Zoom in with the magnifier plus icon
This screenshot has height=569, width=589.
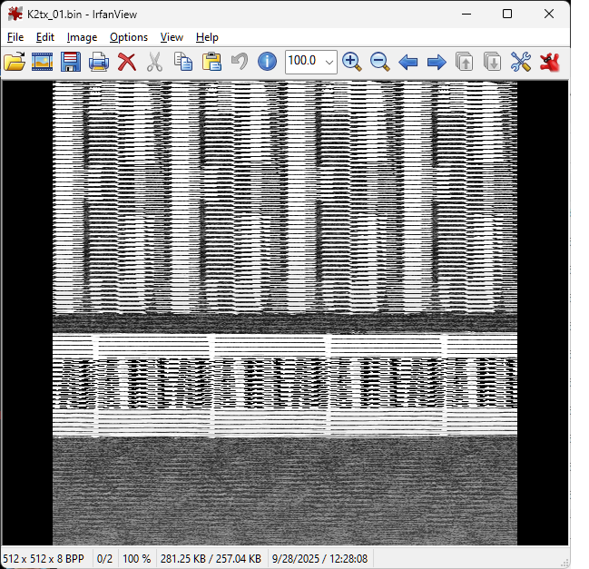pyautogui.click(x=352, y=62)
